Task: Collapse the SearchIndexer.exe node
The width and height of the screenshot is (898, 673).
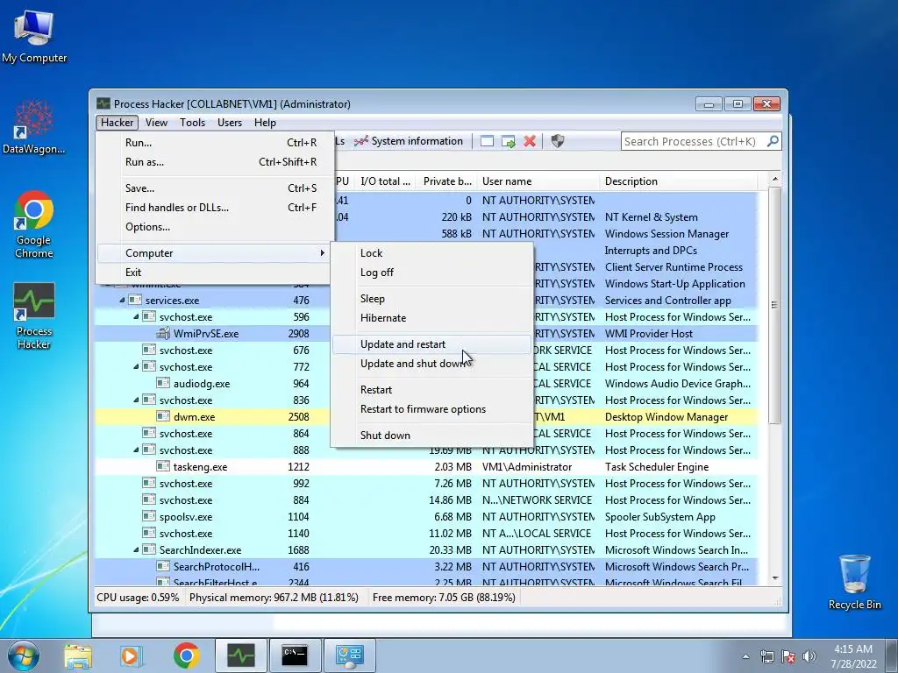Action: (x=136, y=550)
